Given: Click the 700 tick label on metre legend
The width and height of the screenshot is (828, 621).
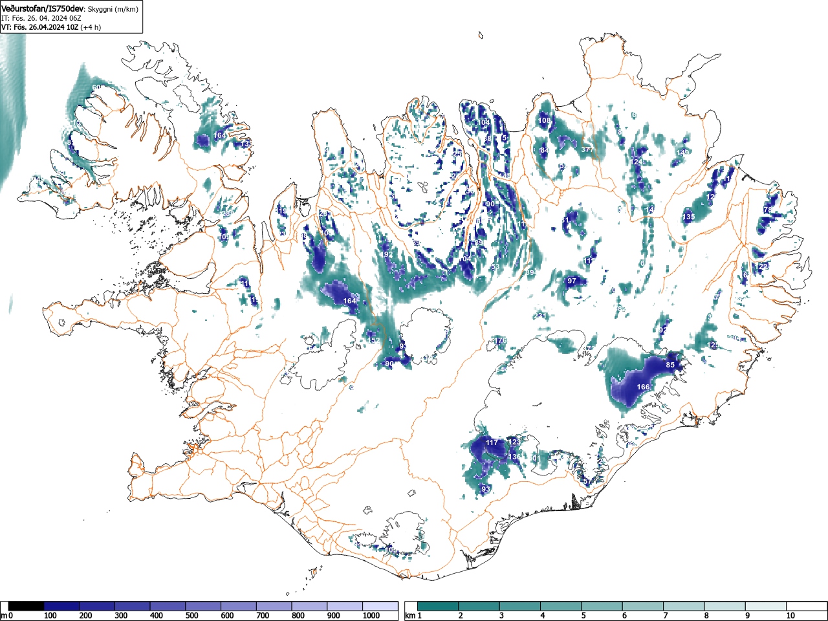Looking at the screenshot, I should (x=263, y=616).
